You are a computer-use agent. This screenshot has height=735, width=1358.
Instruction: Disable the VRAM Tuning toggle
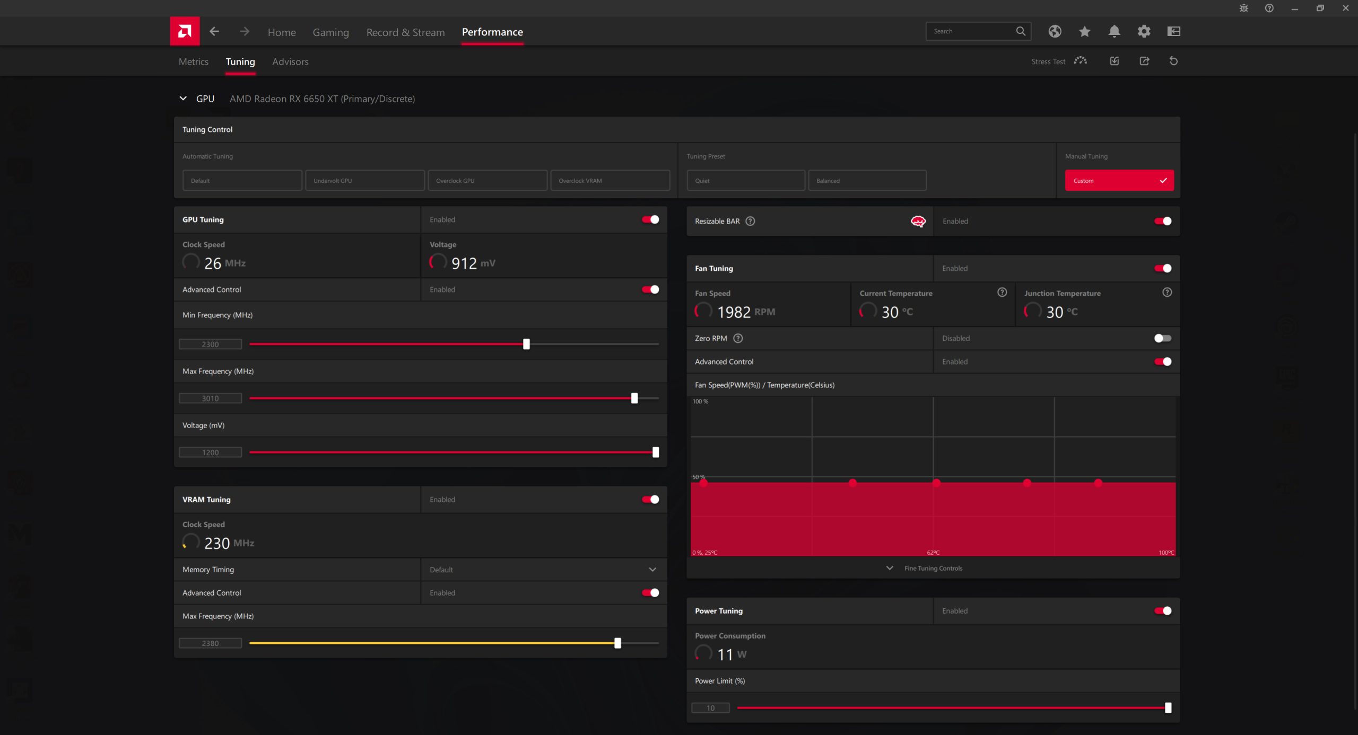click(650, 499)
